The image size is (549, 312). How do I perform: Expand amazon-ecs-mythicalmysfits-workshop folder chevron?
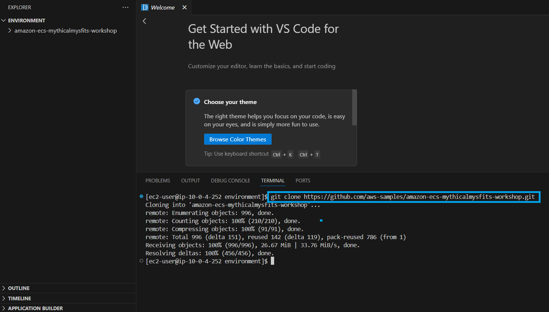(10, 30)
